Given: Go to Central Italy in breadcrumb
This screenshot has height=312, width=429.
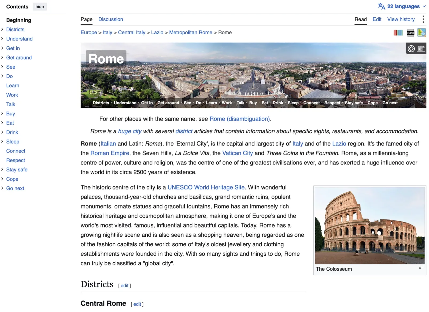Looking at the screenshot, I should [132, 32].
